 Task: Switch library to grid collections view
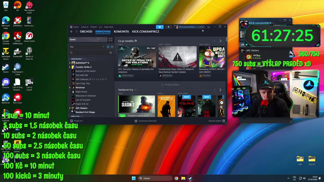point(111,39)
